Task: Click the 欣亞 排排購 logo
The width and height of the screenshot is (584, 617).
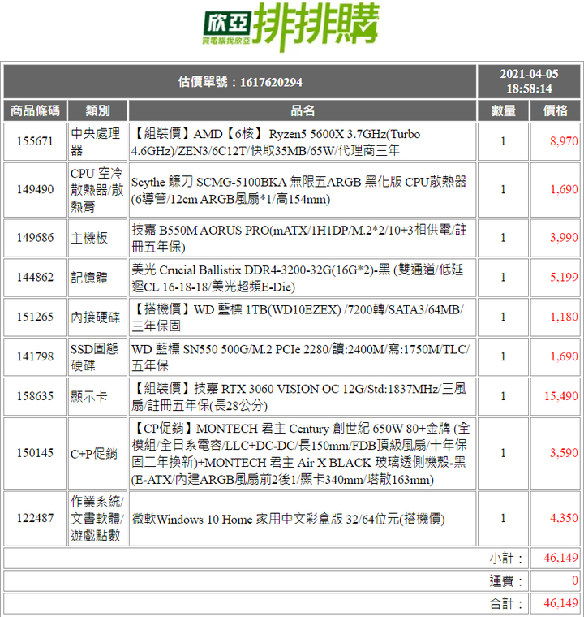Action: 291,27
